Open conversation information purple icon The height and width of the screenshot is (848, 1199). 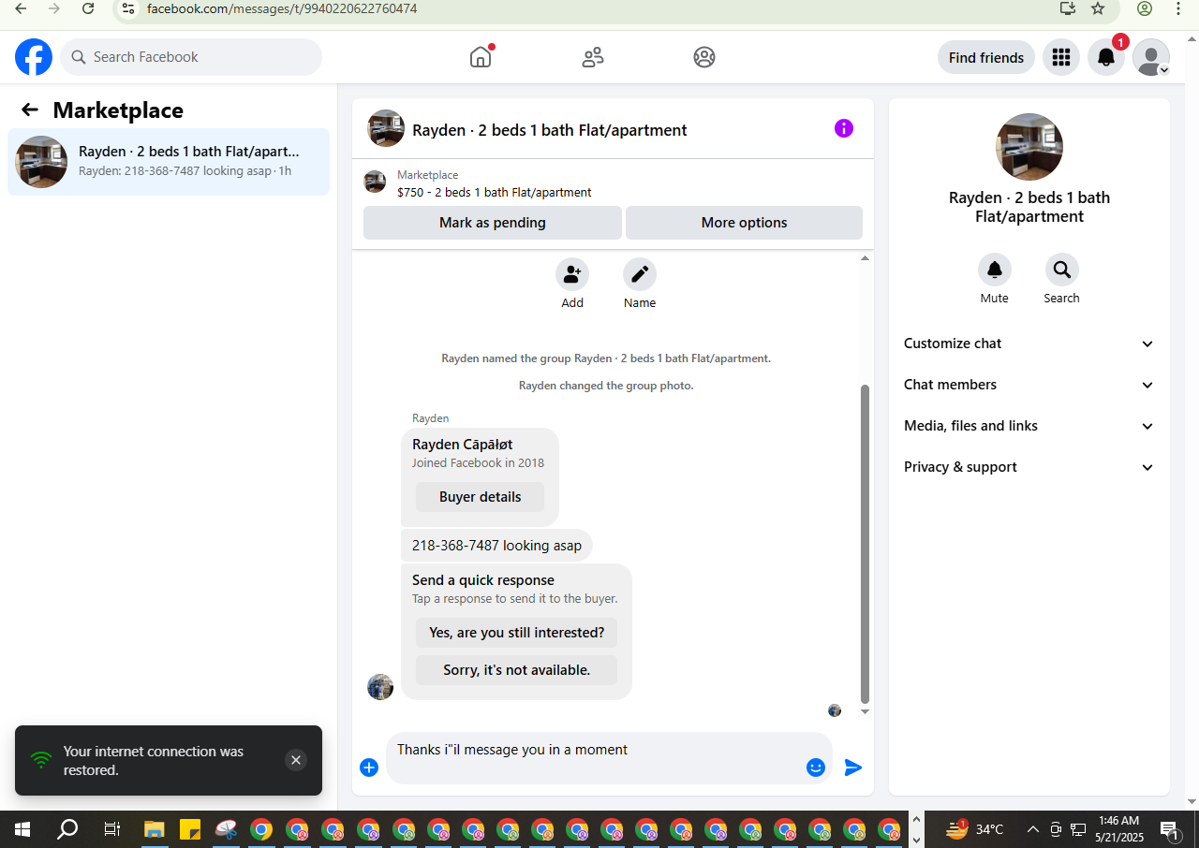pos(844,128)
